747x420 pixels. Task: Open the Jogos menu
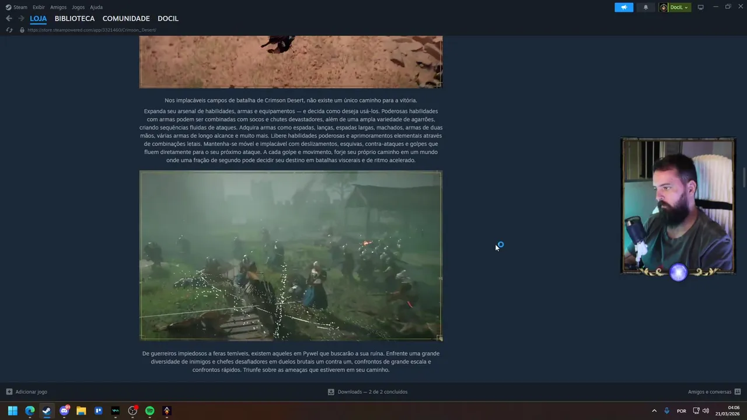pos(78,7)
